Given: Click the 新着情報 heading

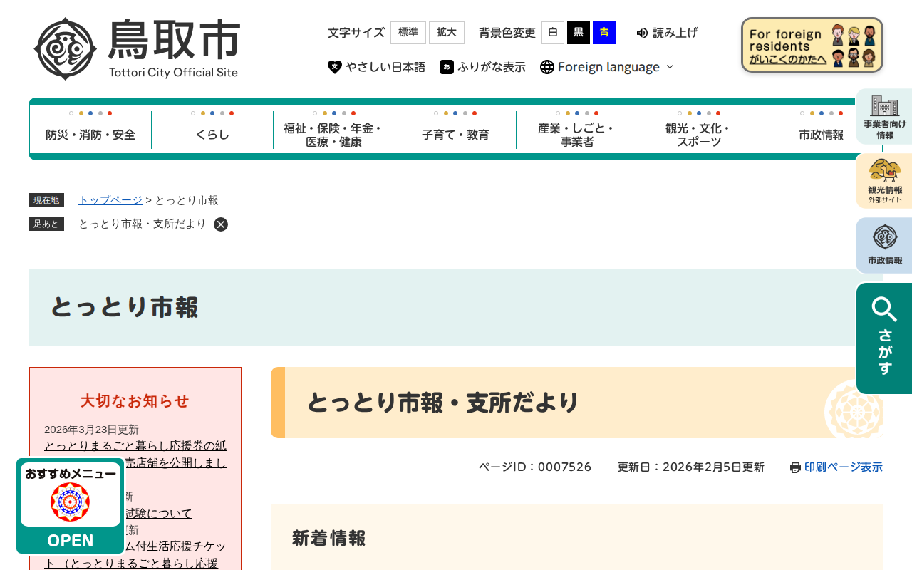Looking at the screenshot, I should click(x=328, y=538).
